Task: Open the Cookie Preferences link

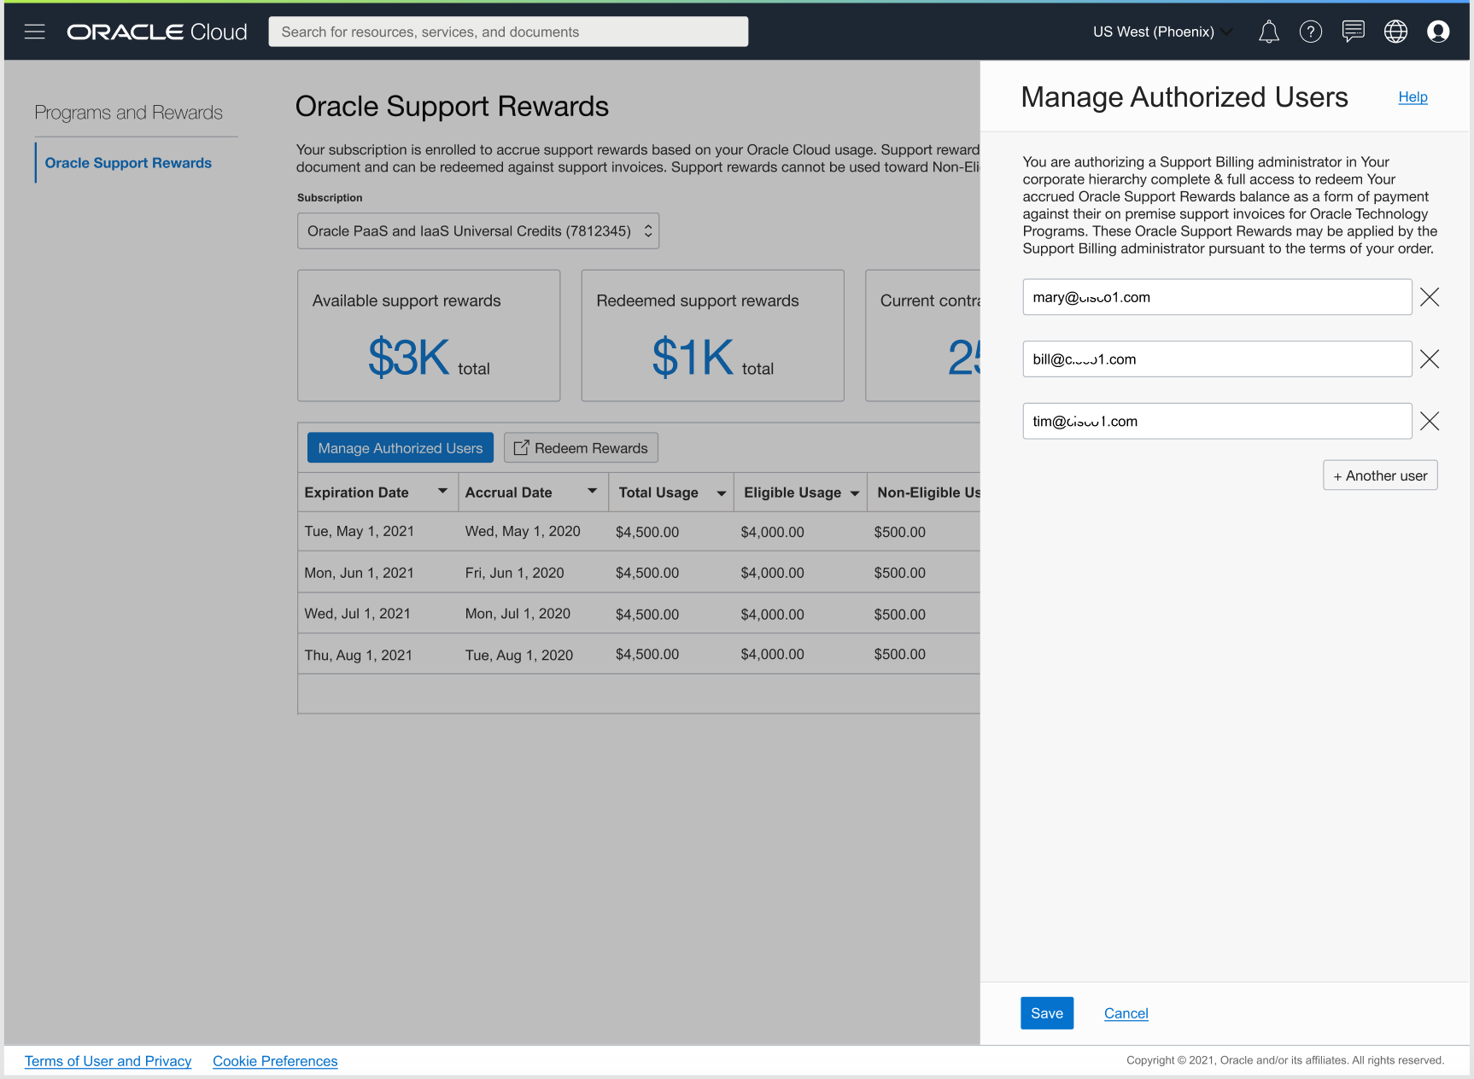Action: pos(275,1060)
